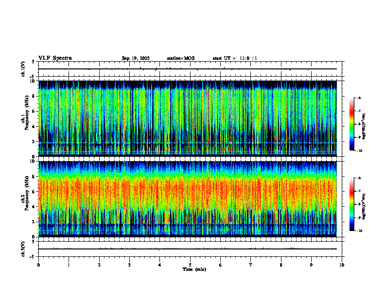
Task: Select the ch.1 "Frequency (kHz)" axis label
Action: [27, 113]
